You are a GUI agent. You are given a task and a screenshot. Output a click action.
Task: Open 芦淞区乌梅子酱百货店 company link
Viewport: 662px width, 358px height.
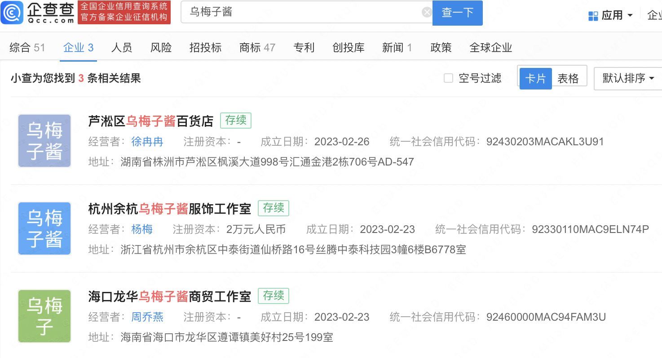tap(151, 121)
